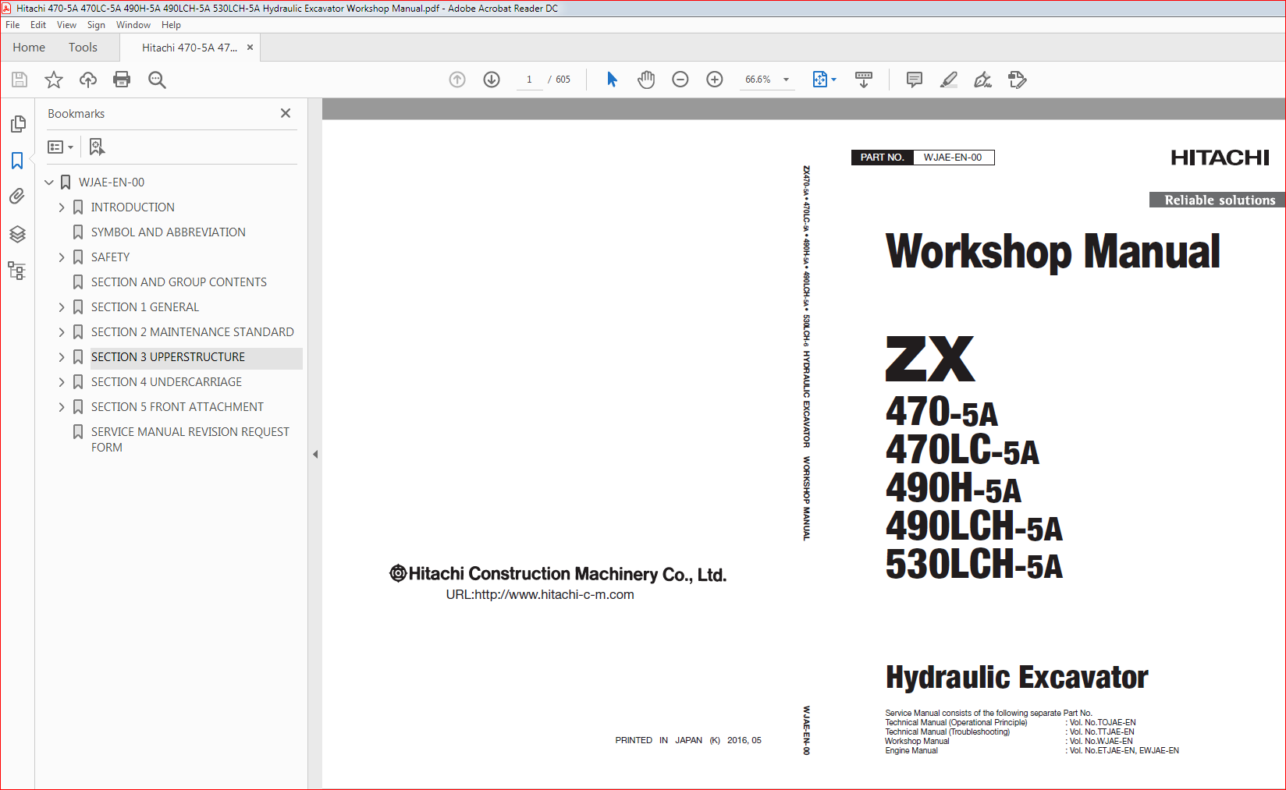Toggle the Bookmarks panel icon

[17, 161]
